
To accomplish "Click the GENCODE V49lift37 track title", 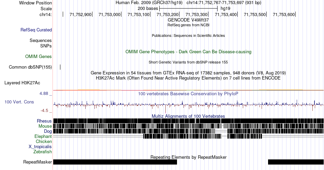I will [188, 20].
